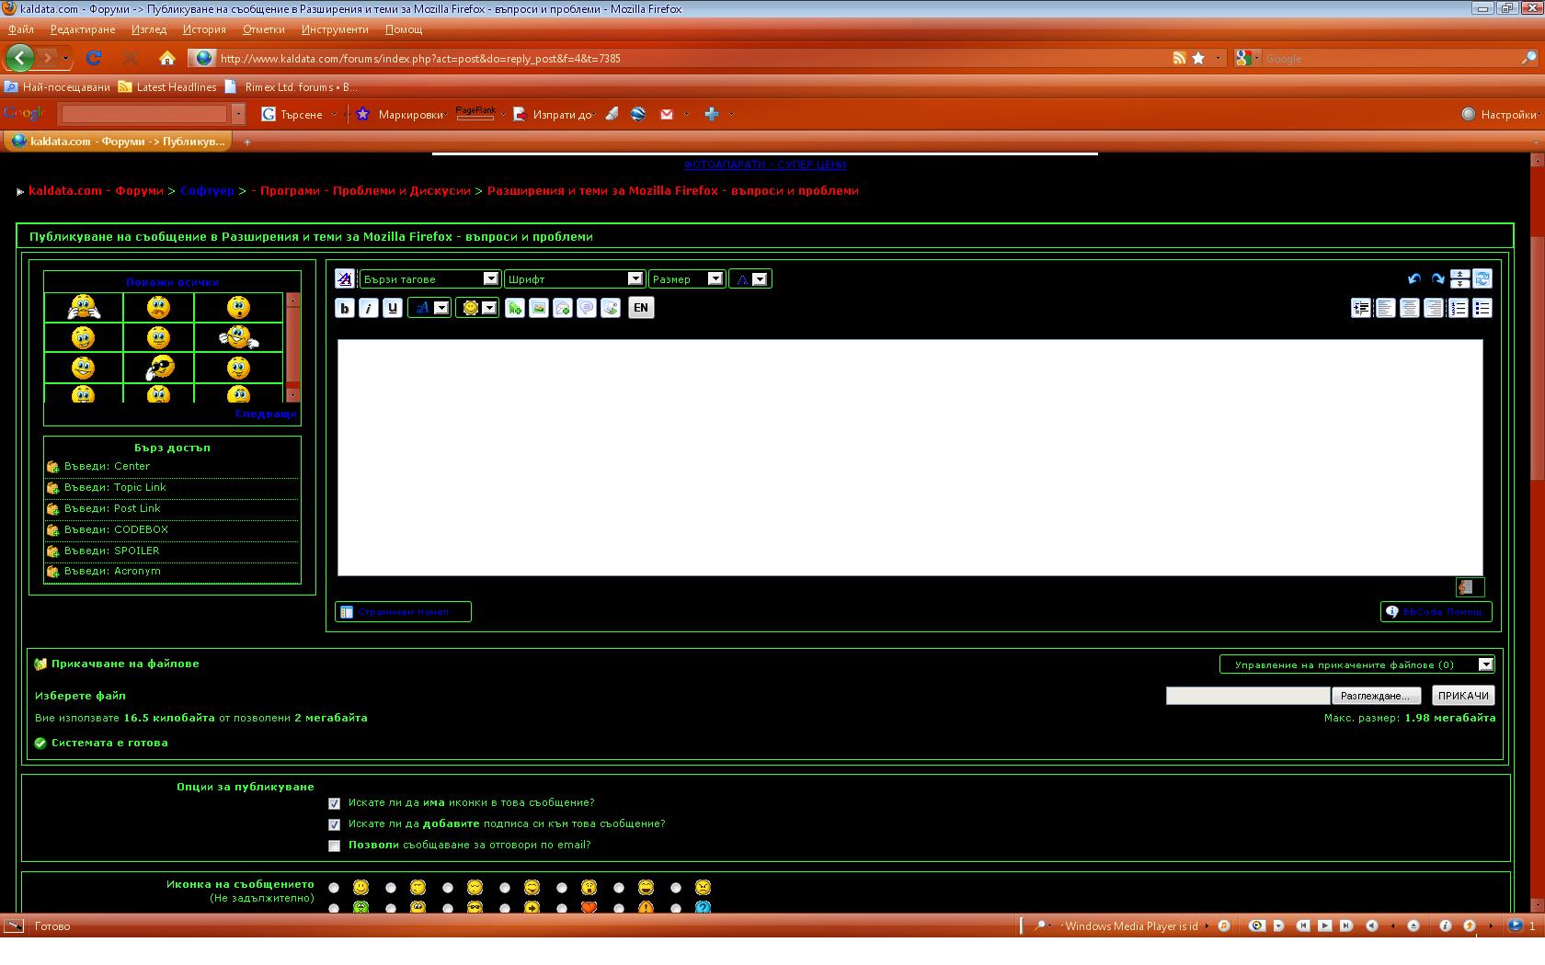Screen dimensions: 1545x965
Task: Insert an image with the picture icon
Action: coord(539,308)
